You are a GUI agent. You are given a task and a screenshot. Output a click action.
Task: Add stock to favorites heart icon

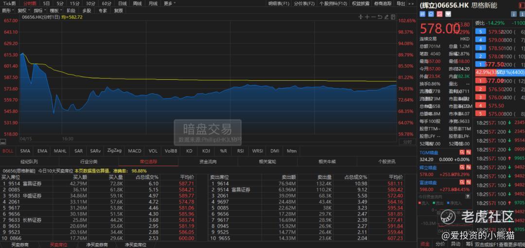(448, 14)
